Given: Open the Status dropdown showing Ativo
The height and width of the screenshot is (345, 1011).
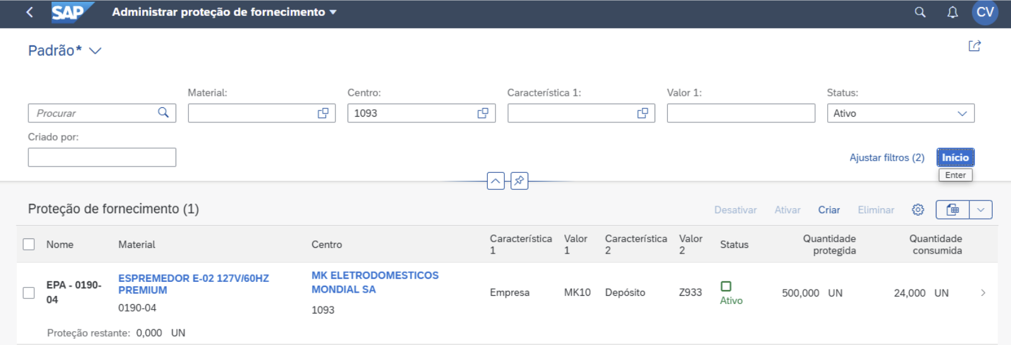Looking at the screenshot, I should pyautogui.click(x=900, y=113).
